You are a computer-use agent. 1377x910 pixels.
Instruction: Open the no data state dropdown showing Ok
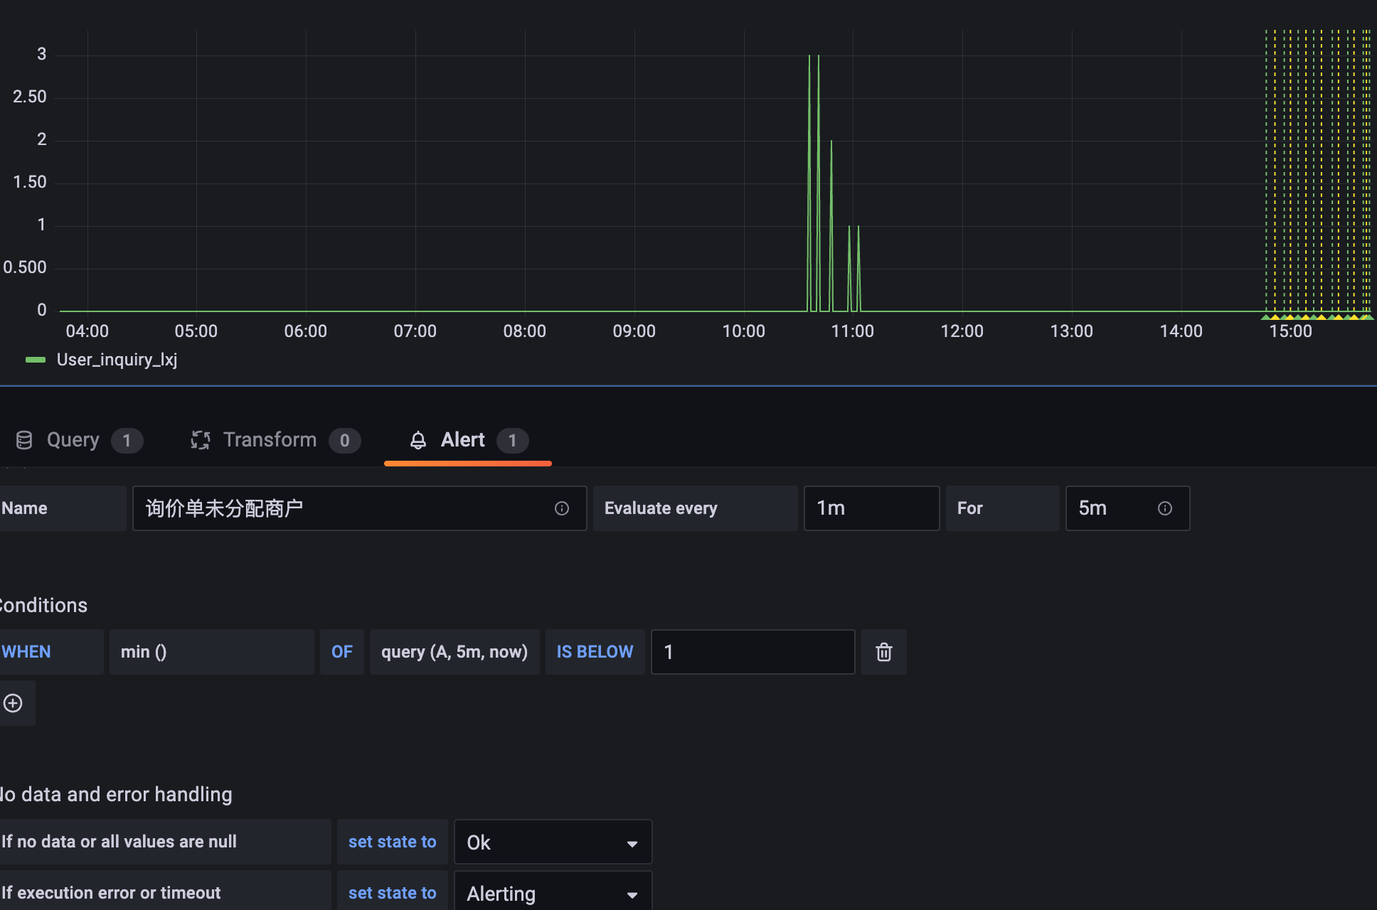click(553, 842)
